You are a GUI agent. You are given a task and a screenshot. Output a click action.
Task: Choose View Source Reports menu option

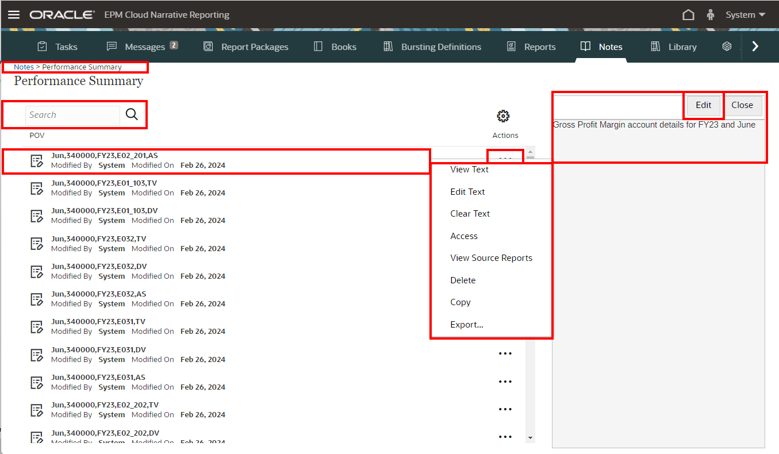491,258
